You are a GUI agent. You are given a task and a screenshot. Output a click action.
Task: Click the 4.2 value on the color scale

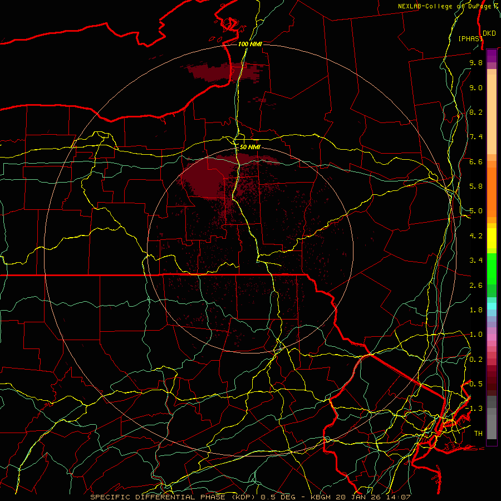pos(476,236)
